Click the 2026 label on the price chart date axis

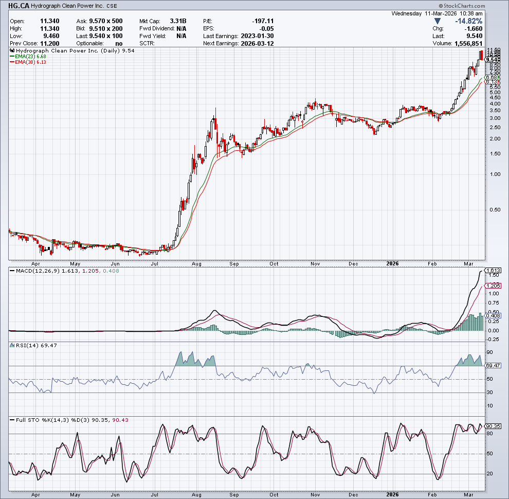tap(392, 264)
